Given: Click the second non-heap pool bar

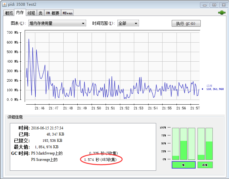Looking at the screenshot, I should click(x=209, y=144).
